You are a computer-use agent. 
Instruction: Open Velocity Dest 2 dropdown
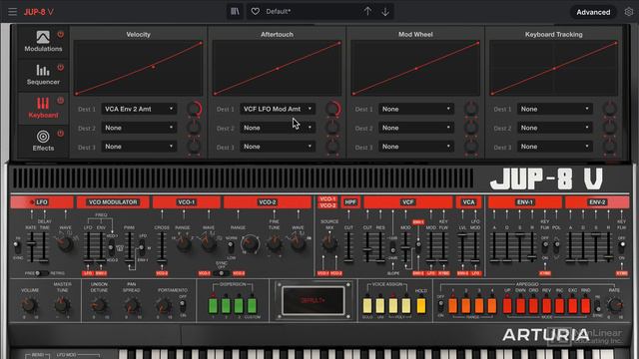pyautogui.click(x=139, y=128)
